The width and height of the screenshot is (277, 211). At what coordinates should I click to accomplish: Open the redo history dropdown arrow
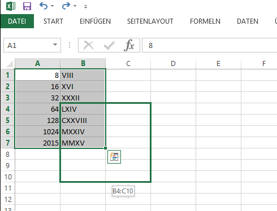(75, 6)
